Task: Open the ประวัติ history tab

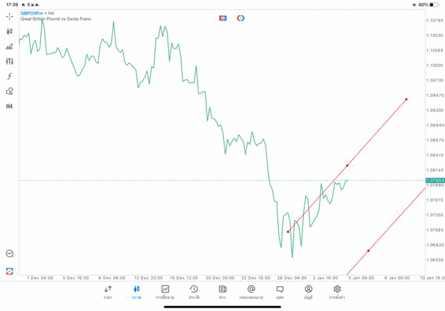Action: click(x=193, y=292)
